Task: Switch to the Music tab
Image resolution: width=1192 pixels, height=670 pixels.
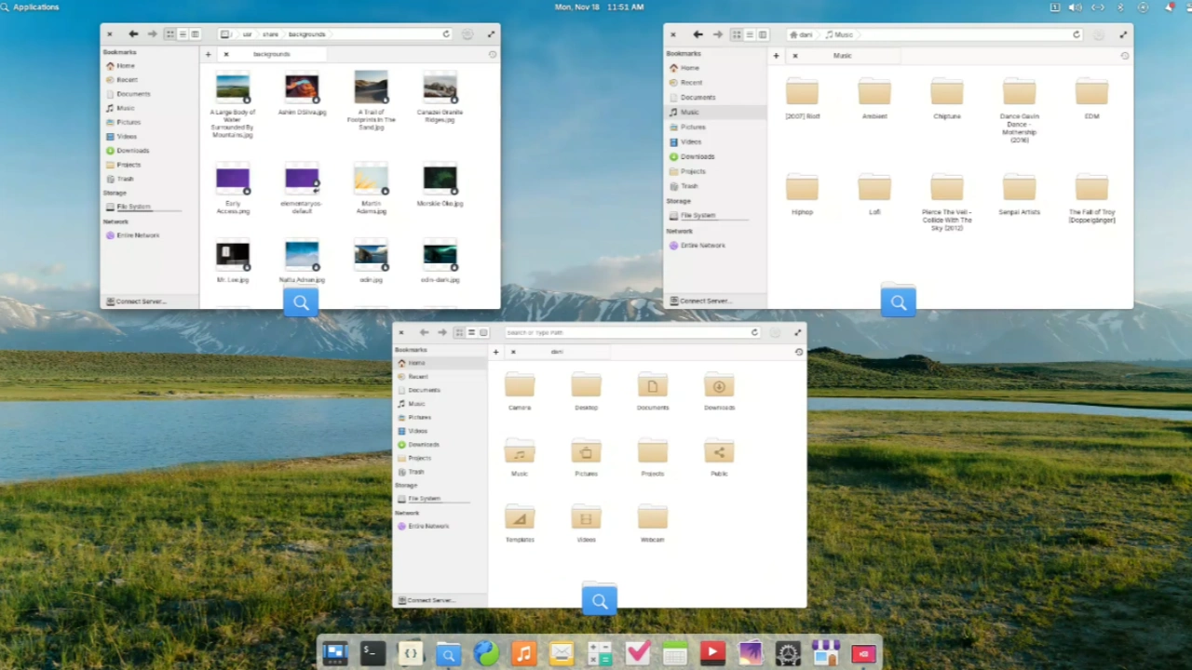Action: 842,56
